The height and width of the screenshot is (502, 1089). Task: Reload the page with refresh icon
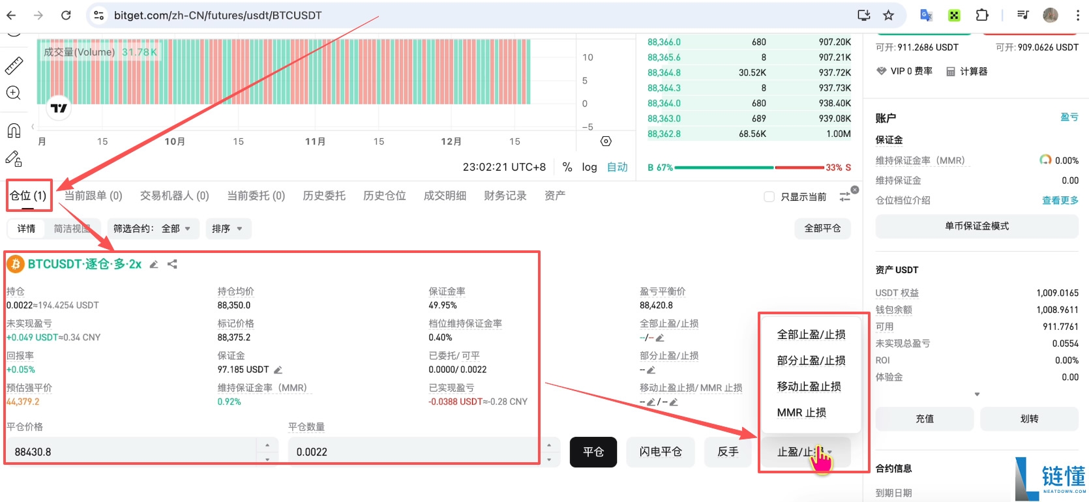pos(66,15)
